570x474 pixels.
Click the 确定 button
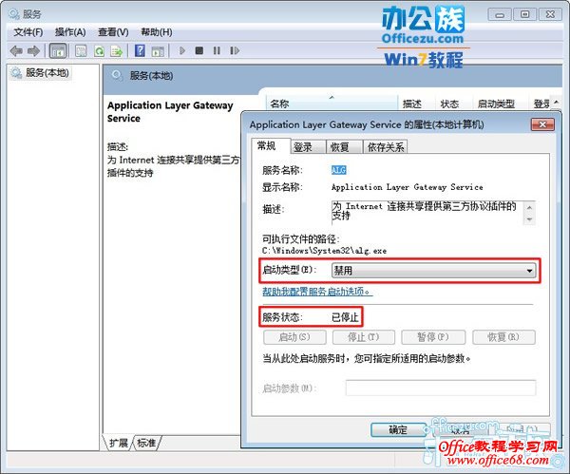click(x=398, y=430)
